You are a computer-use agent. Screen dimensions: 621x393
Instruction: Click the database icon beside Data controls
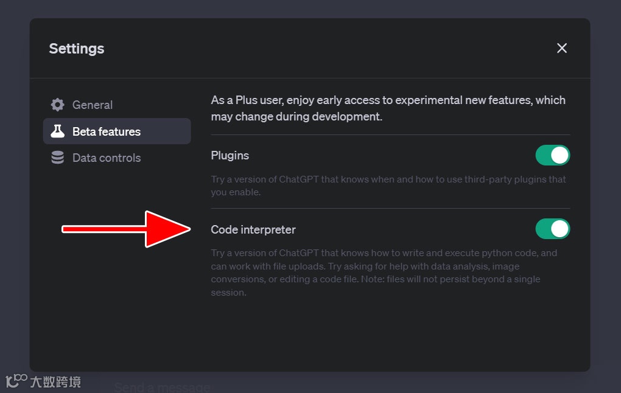[57, 158]
